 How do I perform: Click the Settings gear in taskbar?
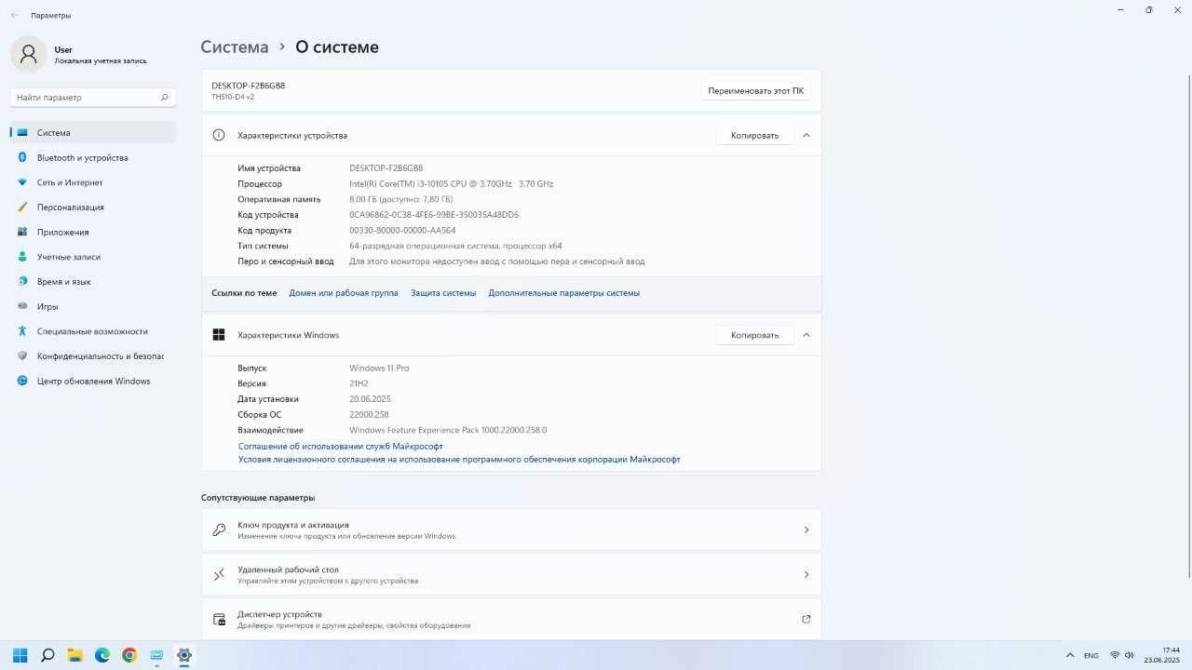[184, 655]
